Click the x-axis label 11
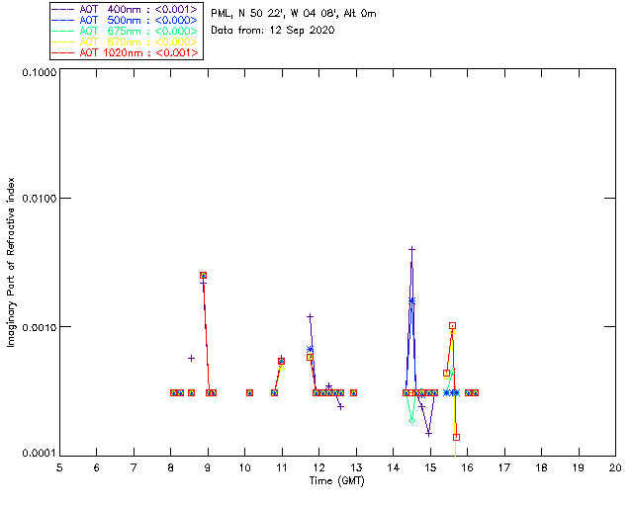633x506 pixels. tap(282, 467)
